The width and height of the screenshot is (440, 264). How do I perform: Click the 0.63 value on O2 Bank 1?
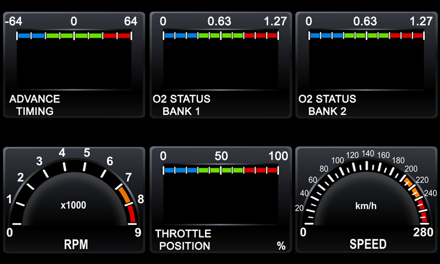[219, 21]
